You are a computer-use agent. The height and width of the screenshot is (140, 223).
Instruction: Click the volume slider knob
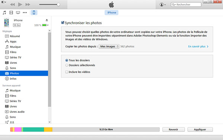(58, 4)
